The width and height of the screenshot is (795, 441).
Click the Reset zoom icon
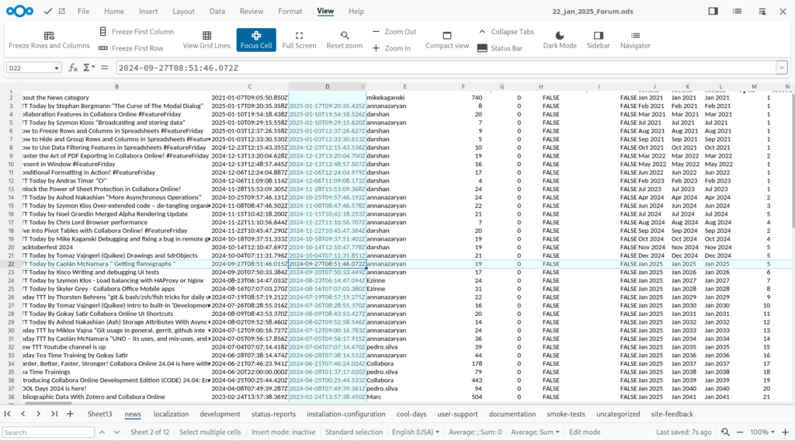tap(344, 36)
